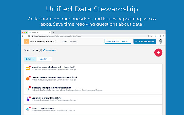Click the red plus new issue button
Viewport: 184px width, 115px height.
pyautogui.click(x=158, y=52)
